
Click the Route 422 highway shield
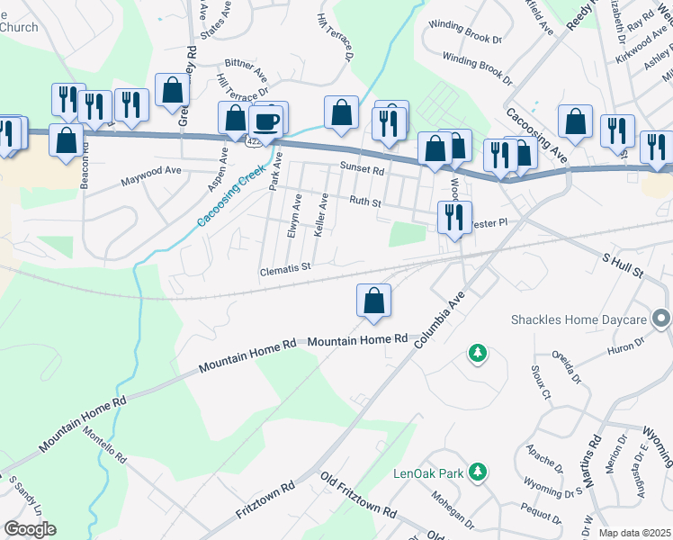[252, 141]
